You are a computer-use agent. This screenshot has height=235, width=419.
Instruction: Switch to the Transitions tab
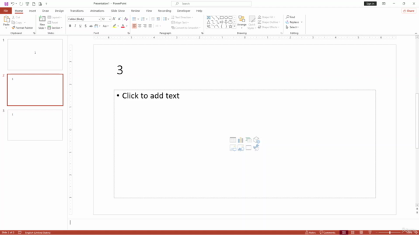pos(77,11)
